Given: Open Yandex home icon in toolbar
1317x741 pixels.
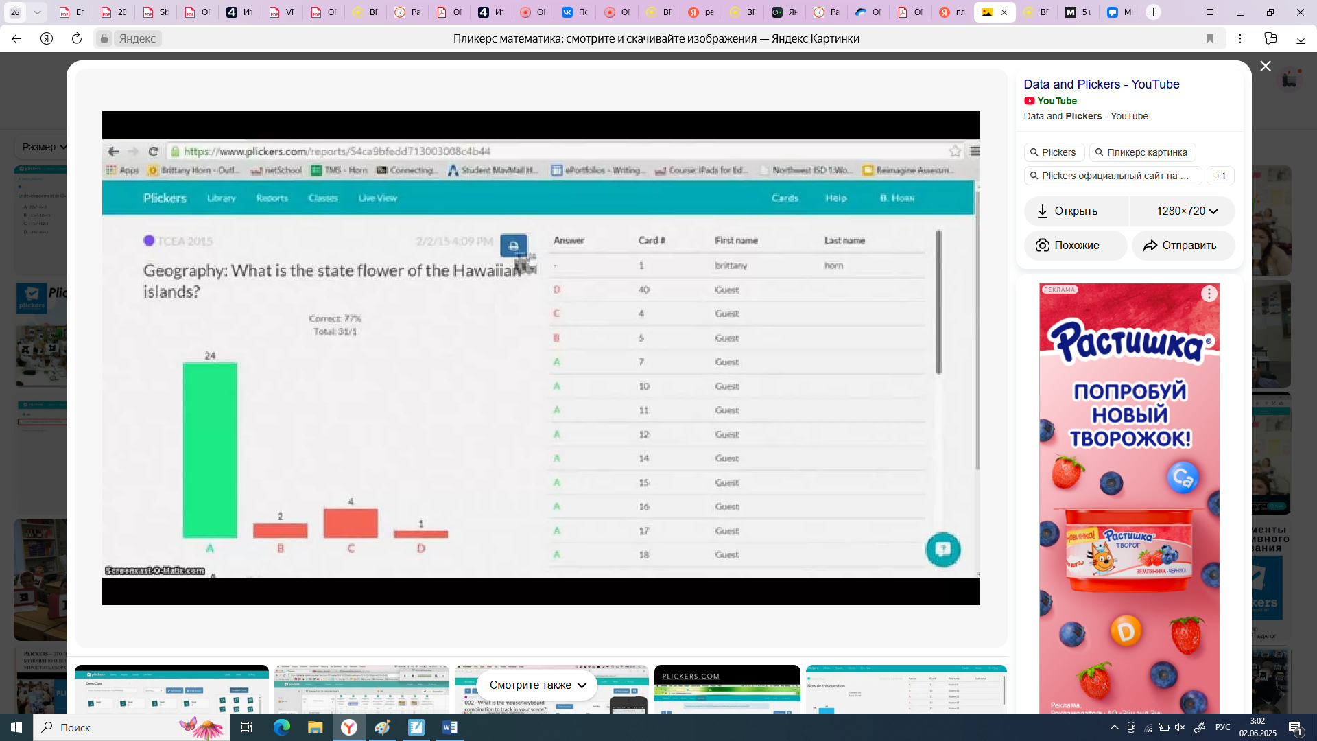Looking at the screenshot, I should coord(47,38).
